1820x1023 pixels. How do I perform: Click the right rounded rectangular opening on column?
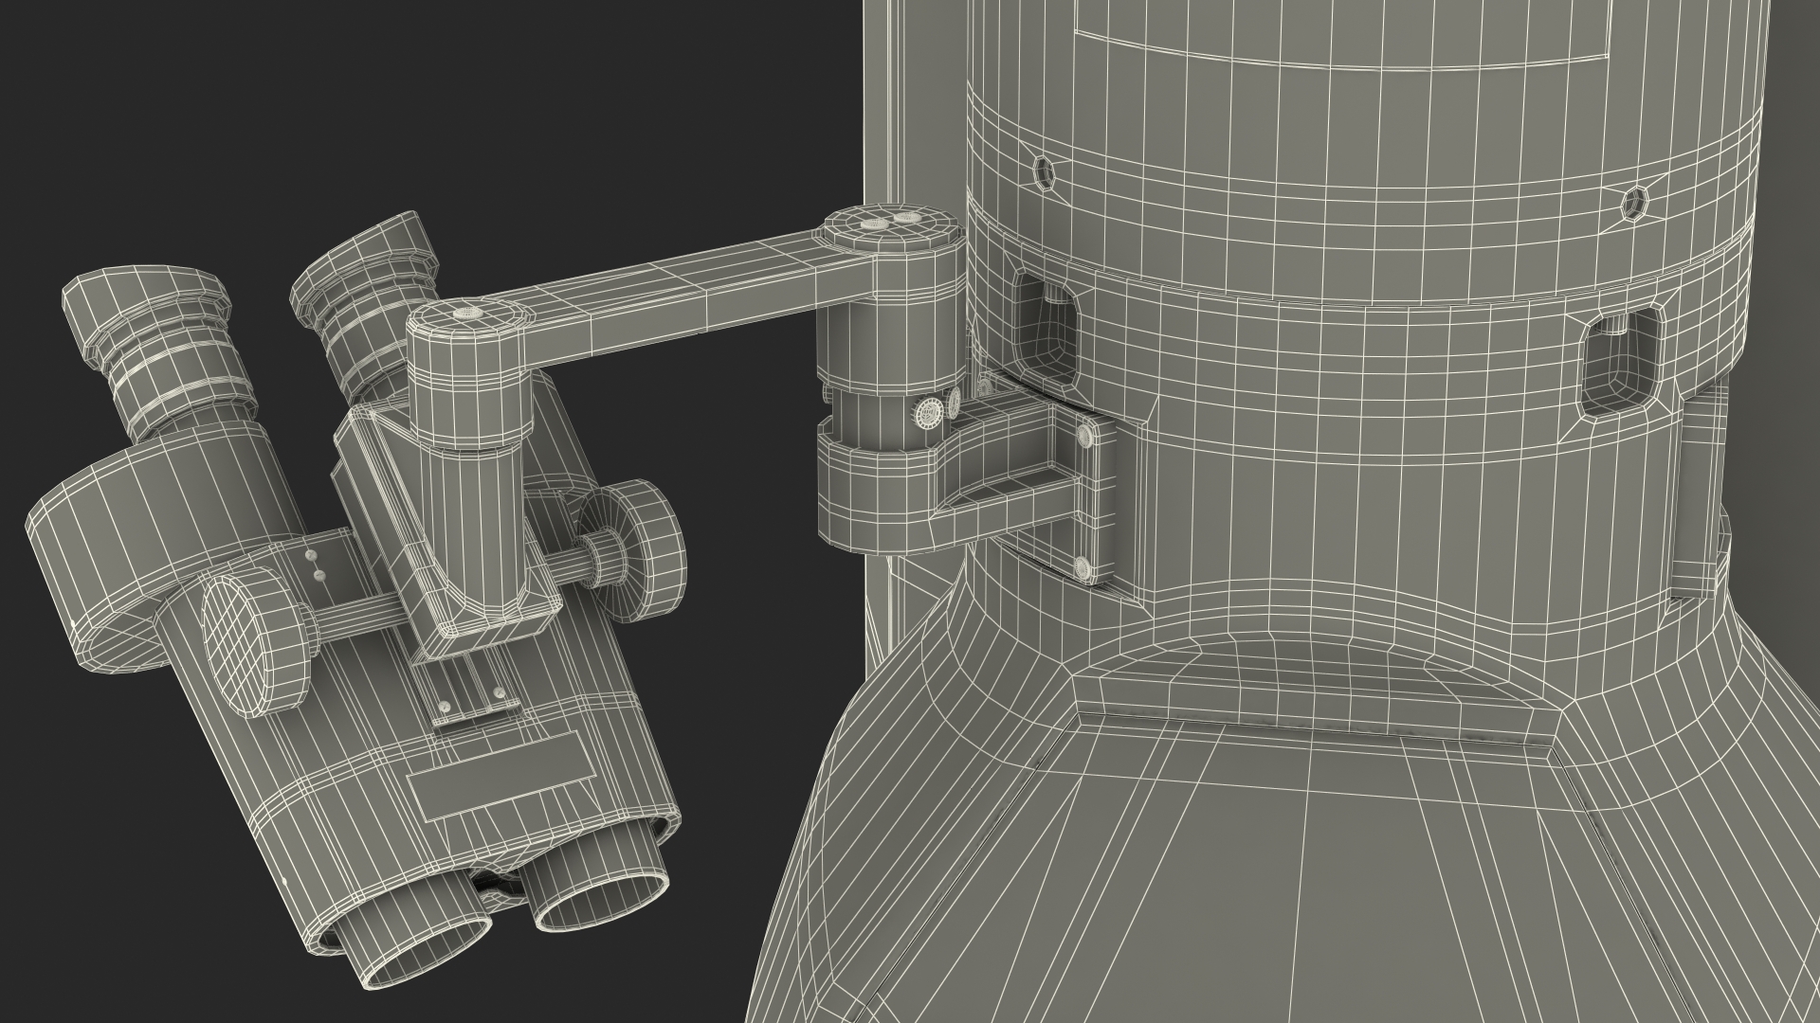1620,364
